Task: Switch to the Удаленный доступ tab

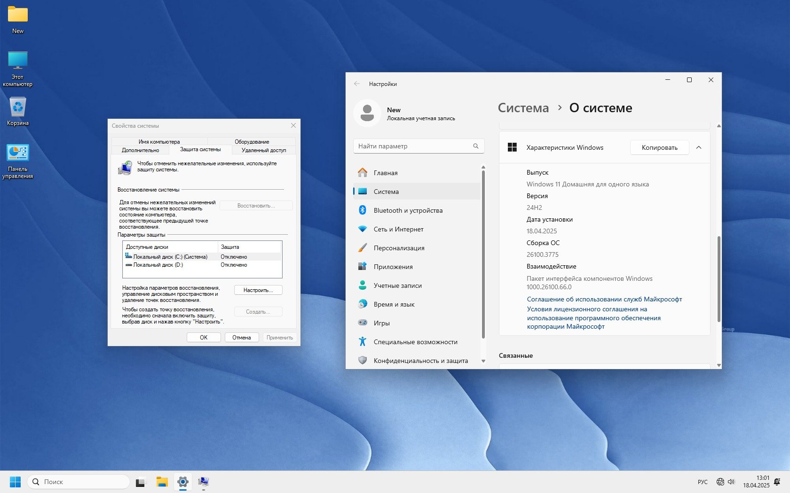Action: click(x=263, y=150)
